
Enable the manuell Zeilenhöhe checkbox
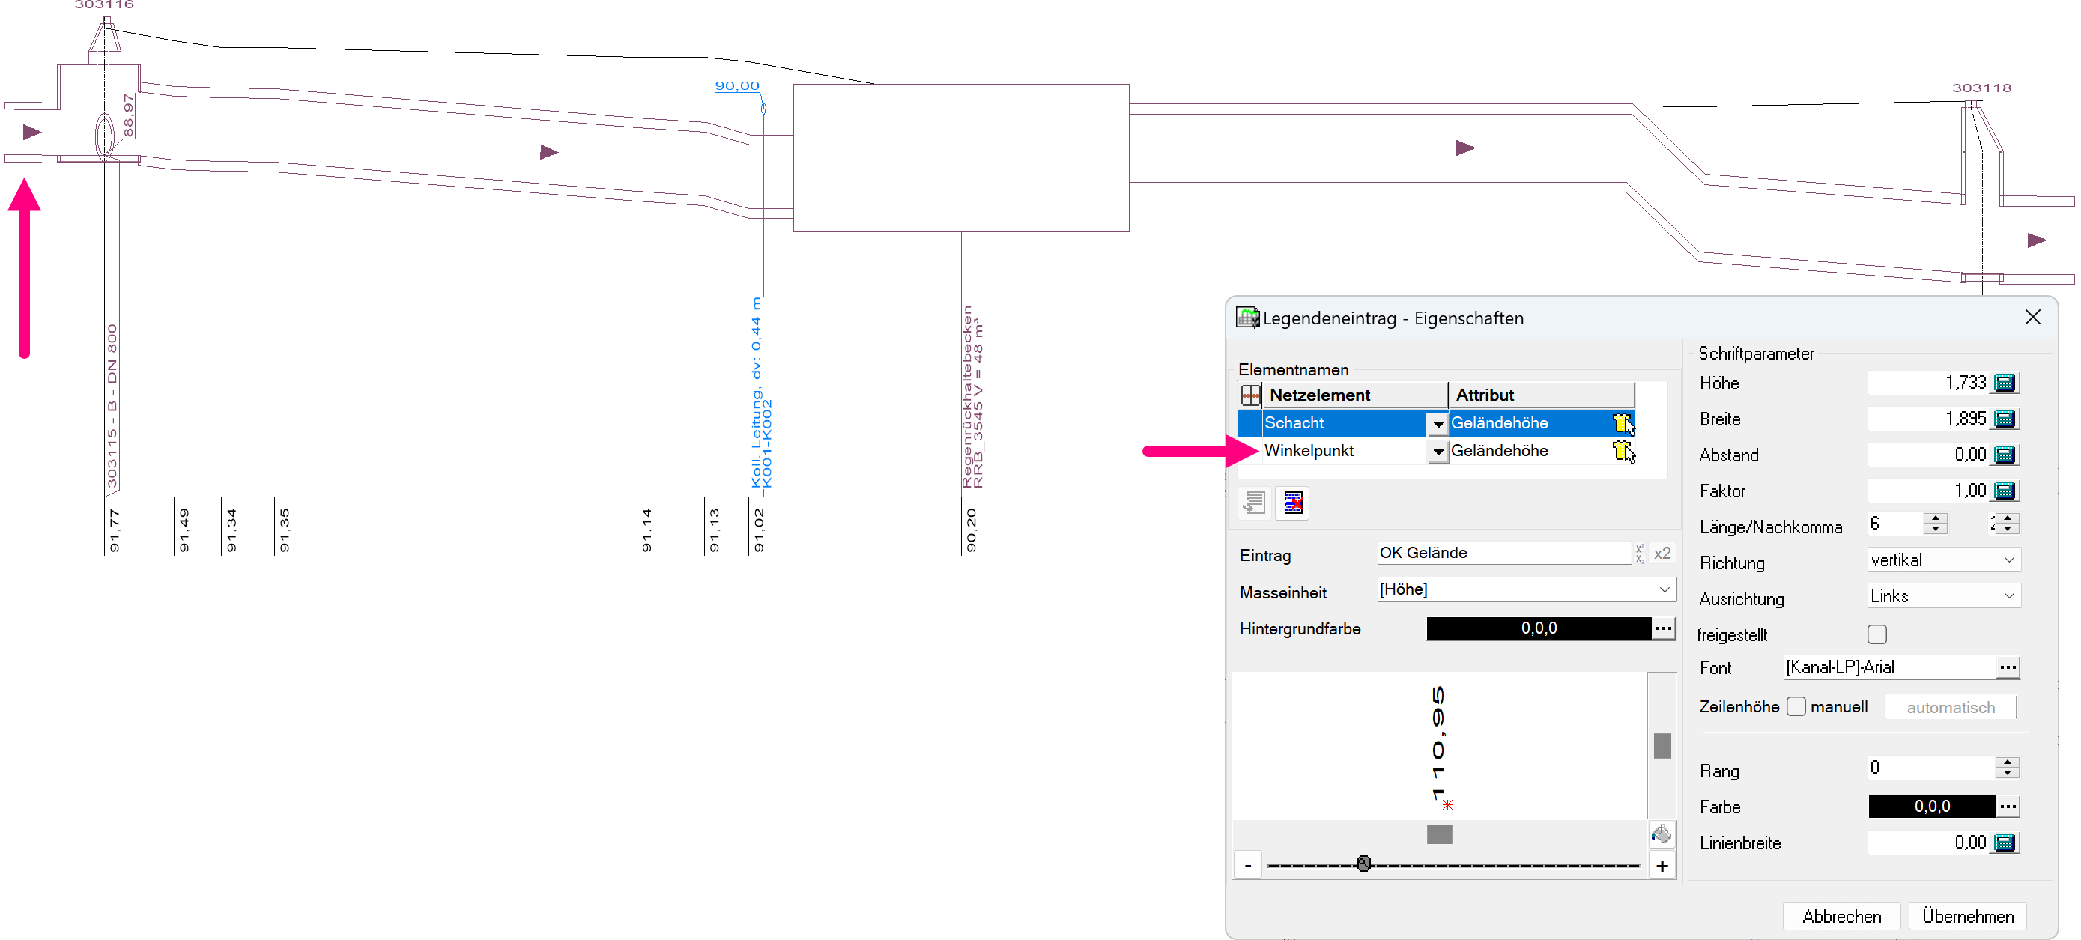tap(1796, 706)
